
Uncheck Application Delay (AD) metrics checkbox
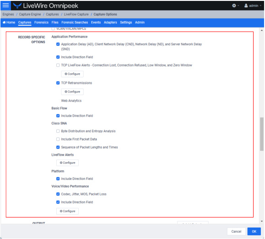tap(58, 44)
